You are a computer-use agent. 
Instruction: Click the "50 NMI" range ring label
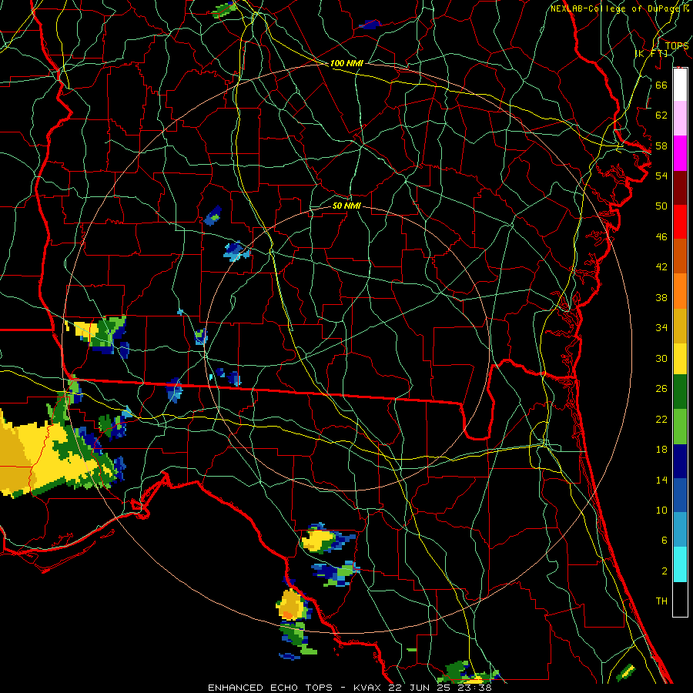point(346,206)
